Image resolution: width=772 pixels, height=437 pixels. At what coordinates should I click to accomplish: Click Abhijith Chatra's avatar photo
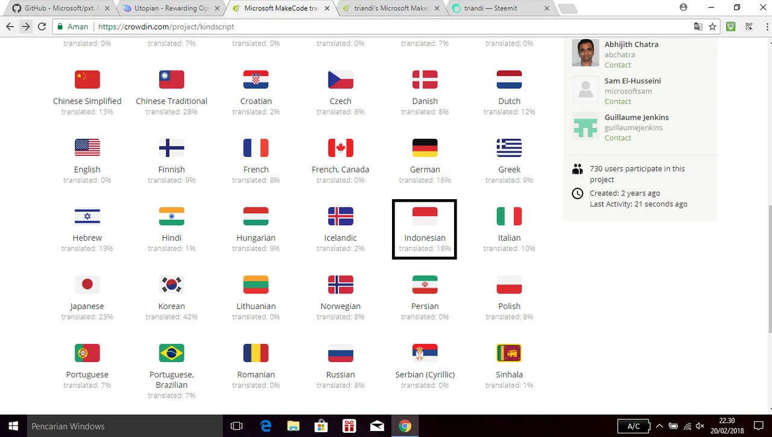pyautogui.click(x=585, y=53)
